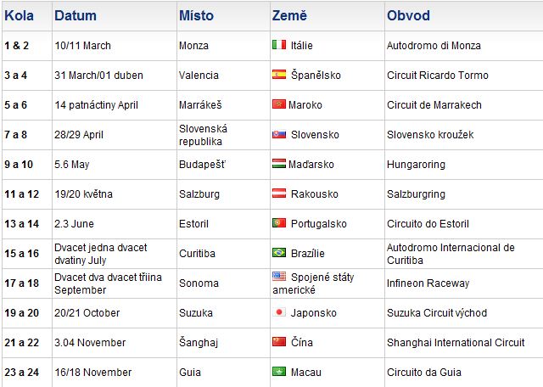Click Shanghai International Circuit
Screen dimensions: 543x387
(x=456, y=342)
